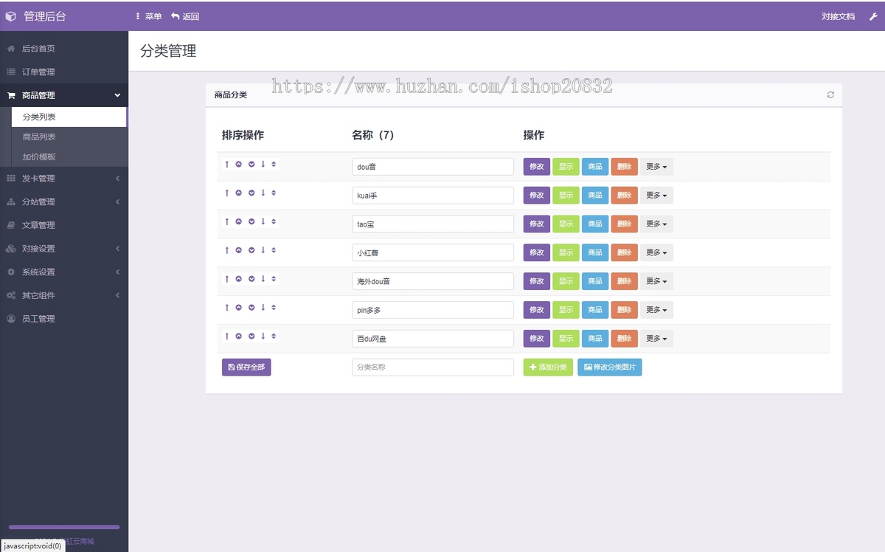This screenshot has height=552, width=885.
Task: Click sort handle icon in pin多多 row
Action: pyautogui.click(x=274, y=307)
